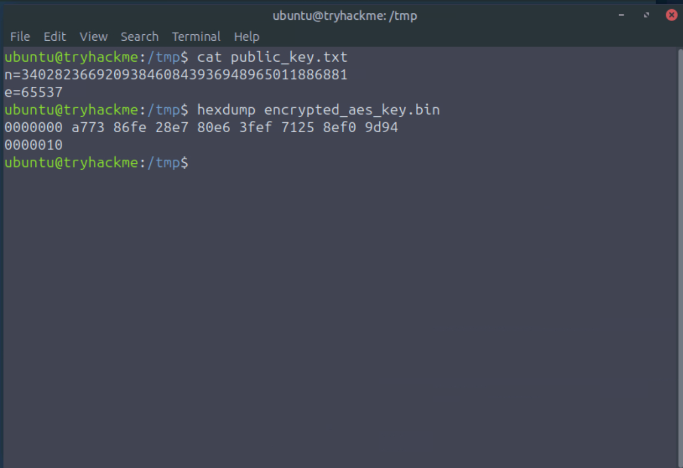This screenshot has width=683, height=468.
Task: Click the hex offset 0000000 in the dump
Action: click(x=34, y=127)
